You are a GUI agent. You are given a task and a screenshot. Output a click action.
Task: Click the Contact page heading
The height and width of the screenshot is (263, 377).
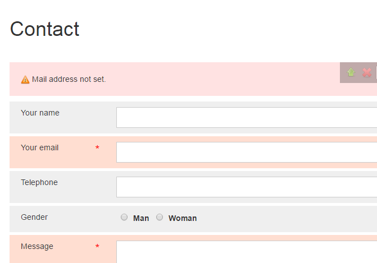click(45, 29)
